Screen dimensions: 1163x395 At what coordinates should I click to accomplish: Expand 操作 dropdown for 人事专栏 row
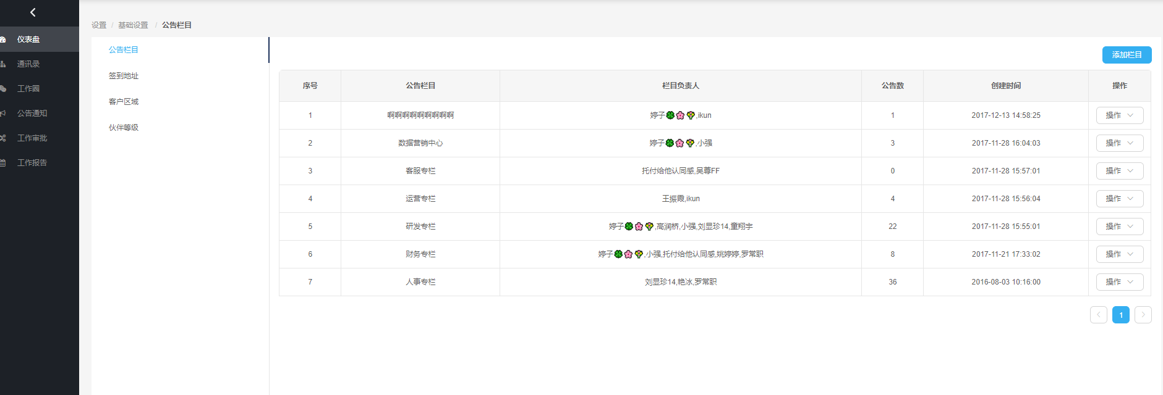coord(1119,282)
